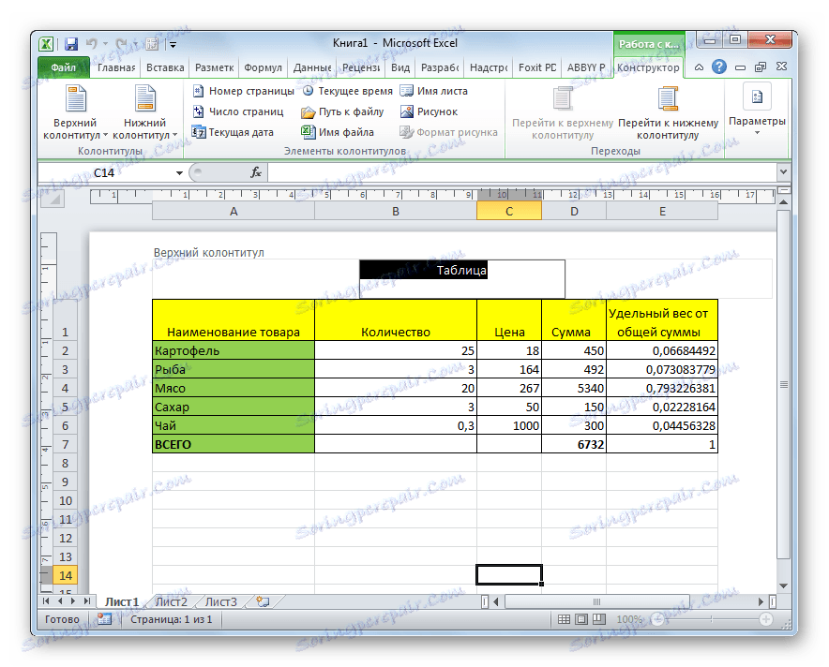Image resolution: width=829 pixels, height=667 pixels.
Task: Customize quick access toolbar dropdown arrow
Action: tap(173, 44)
